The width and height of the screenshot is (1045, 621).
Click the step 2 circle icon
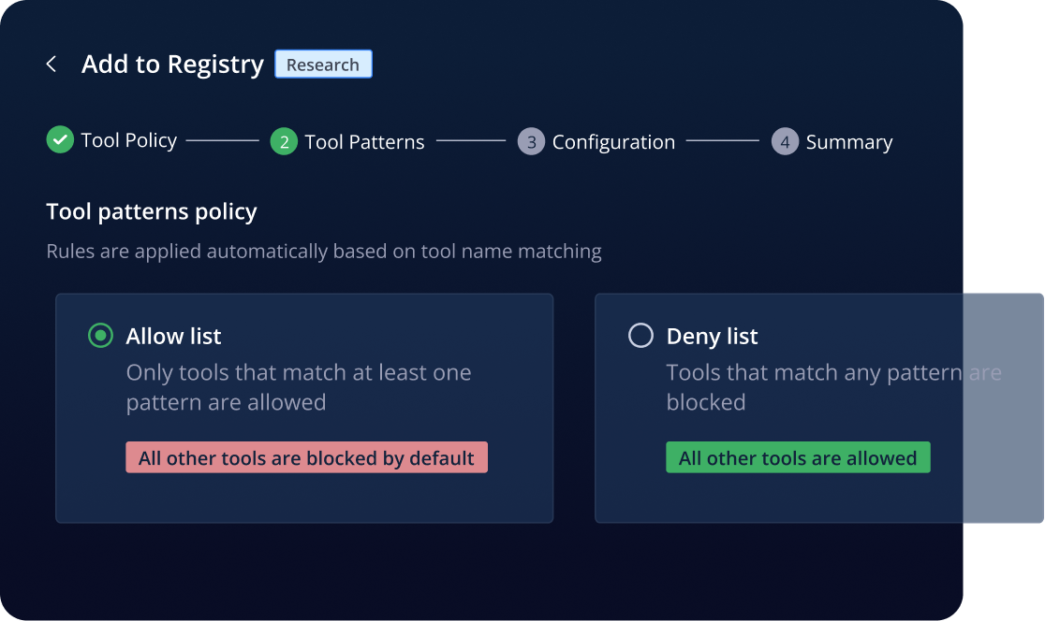284,141
